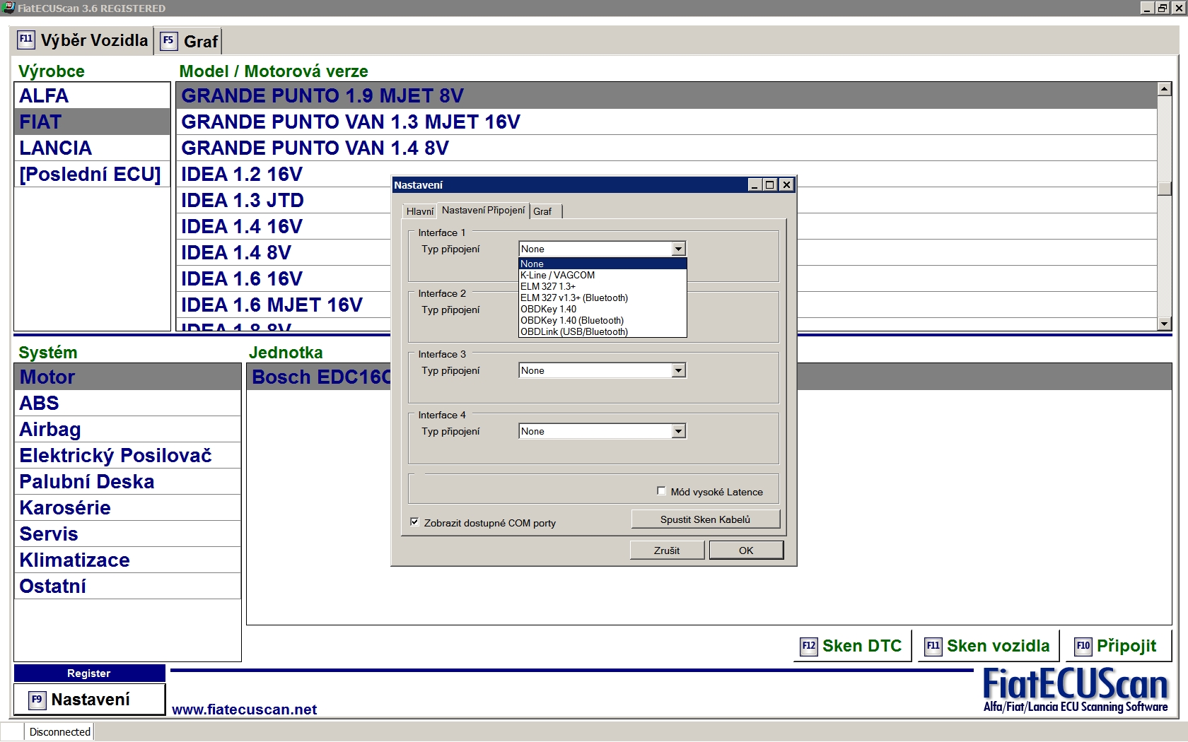Open the Interface 3 connection type dropdown
Screen dimensions: 1188x742
point(679,370)
